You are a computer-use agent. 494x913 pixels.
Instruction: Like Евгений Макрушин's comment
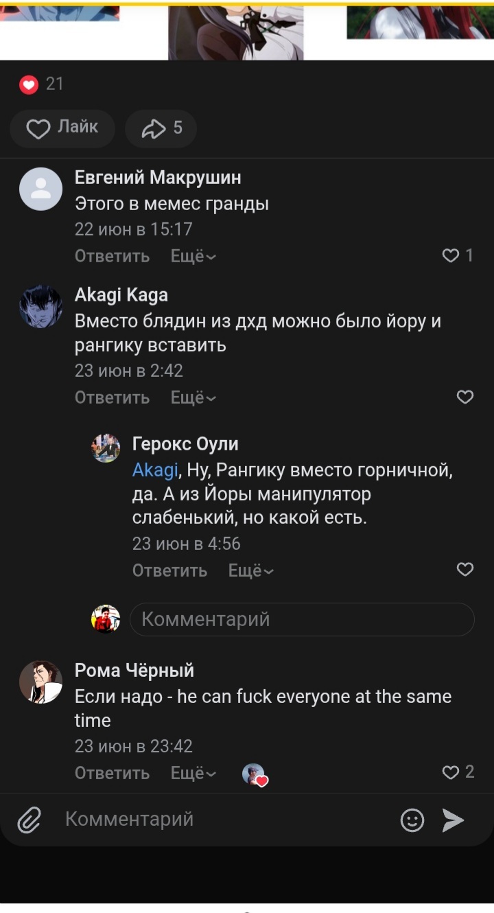click(451, 256)
